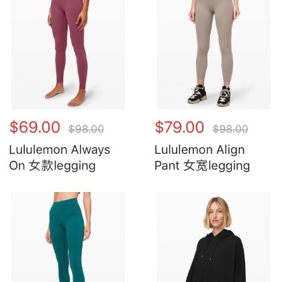The image size is (282, 282).
Task: Open the maroon Always On legging image
Action: pos(68,54)
